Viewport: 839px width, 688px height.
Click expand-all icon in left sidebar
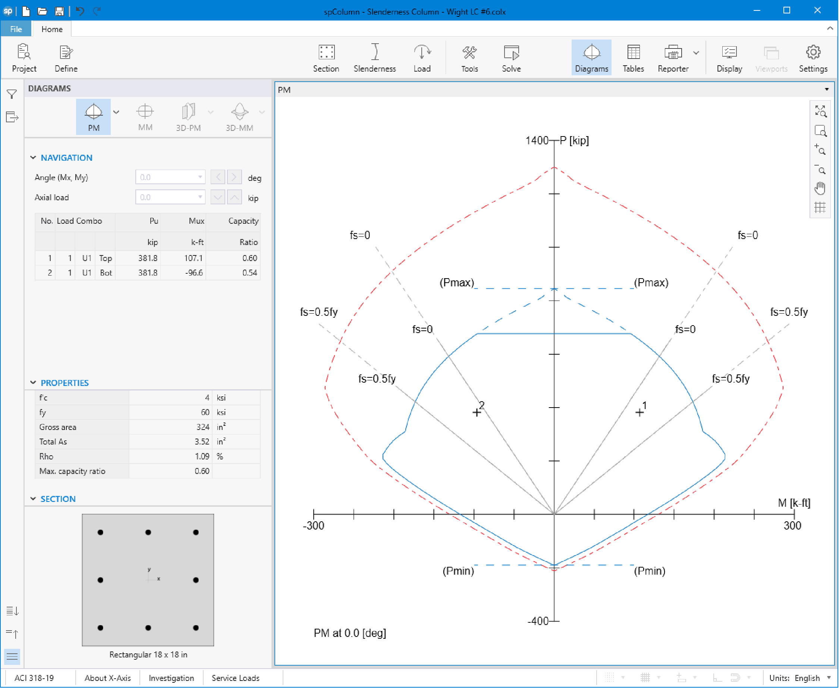(x=12, y=612)
